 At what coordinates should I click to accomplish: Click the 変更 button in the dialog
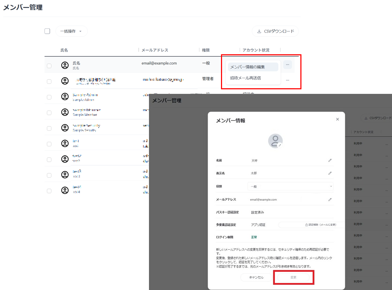pyautogui.click(x=294, y=277)
